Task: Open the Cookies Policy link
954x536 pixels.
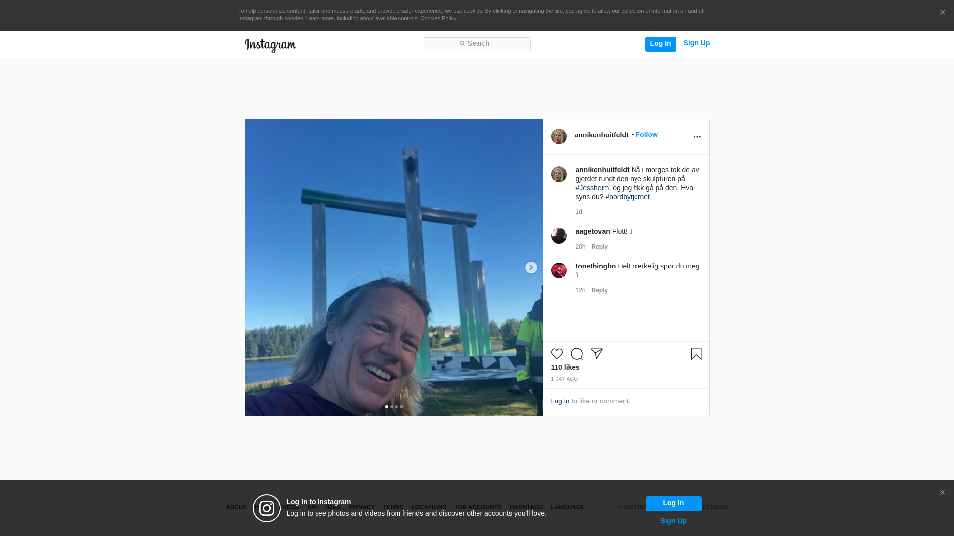Action: point(438,18)
